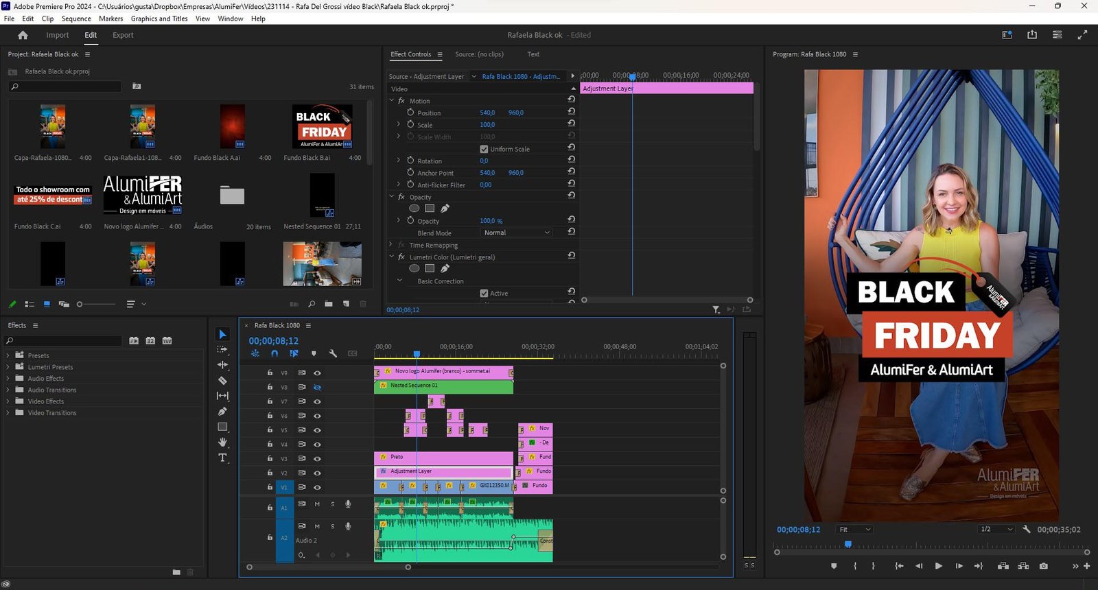
Task: Select the Razor tool
Action: [222, 380]
